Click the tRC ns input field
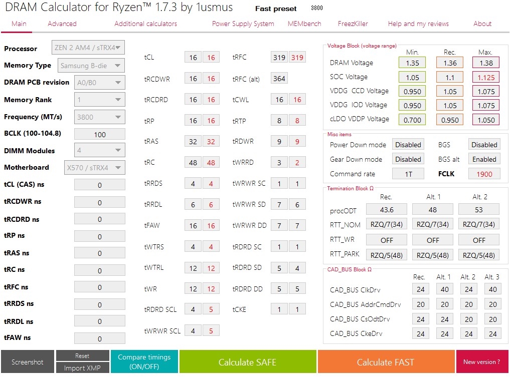The width and height of the screenshot is (510, 377). click(x=99, y=270)
